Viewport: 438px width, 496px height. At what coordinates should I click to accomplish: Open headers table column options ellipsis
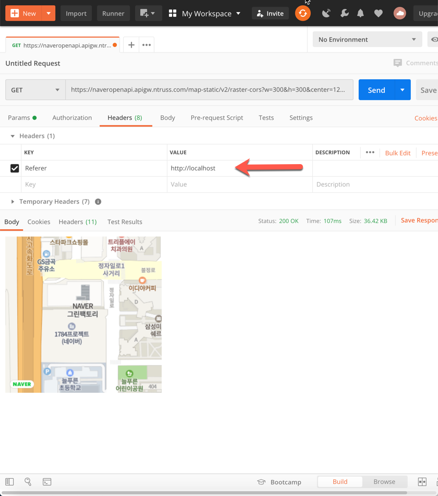click(x=370, y=153)
